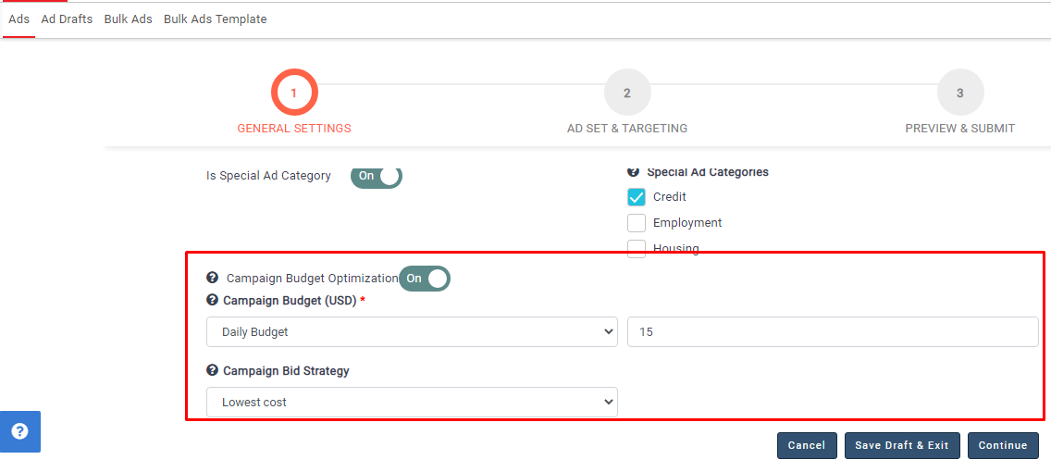Jump to step 2 Ad Set & Targeting
This screenshot has width=1051, height=472.
pyautogui.click(x=626, y=93)
